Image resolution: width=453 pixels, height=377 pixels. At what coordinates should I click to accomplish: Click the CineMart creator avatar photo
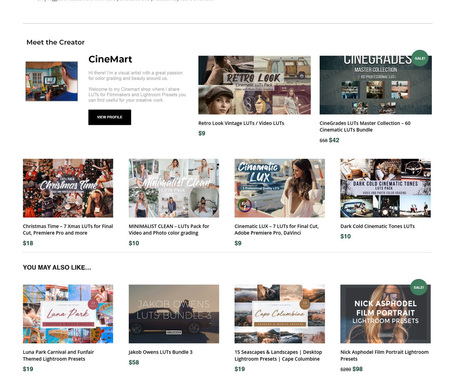[52, 82]
